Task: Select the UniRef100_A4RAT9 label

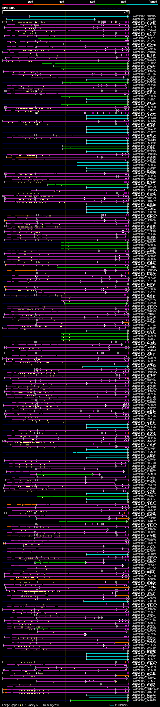Action: [143, 700]
